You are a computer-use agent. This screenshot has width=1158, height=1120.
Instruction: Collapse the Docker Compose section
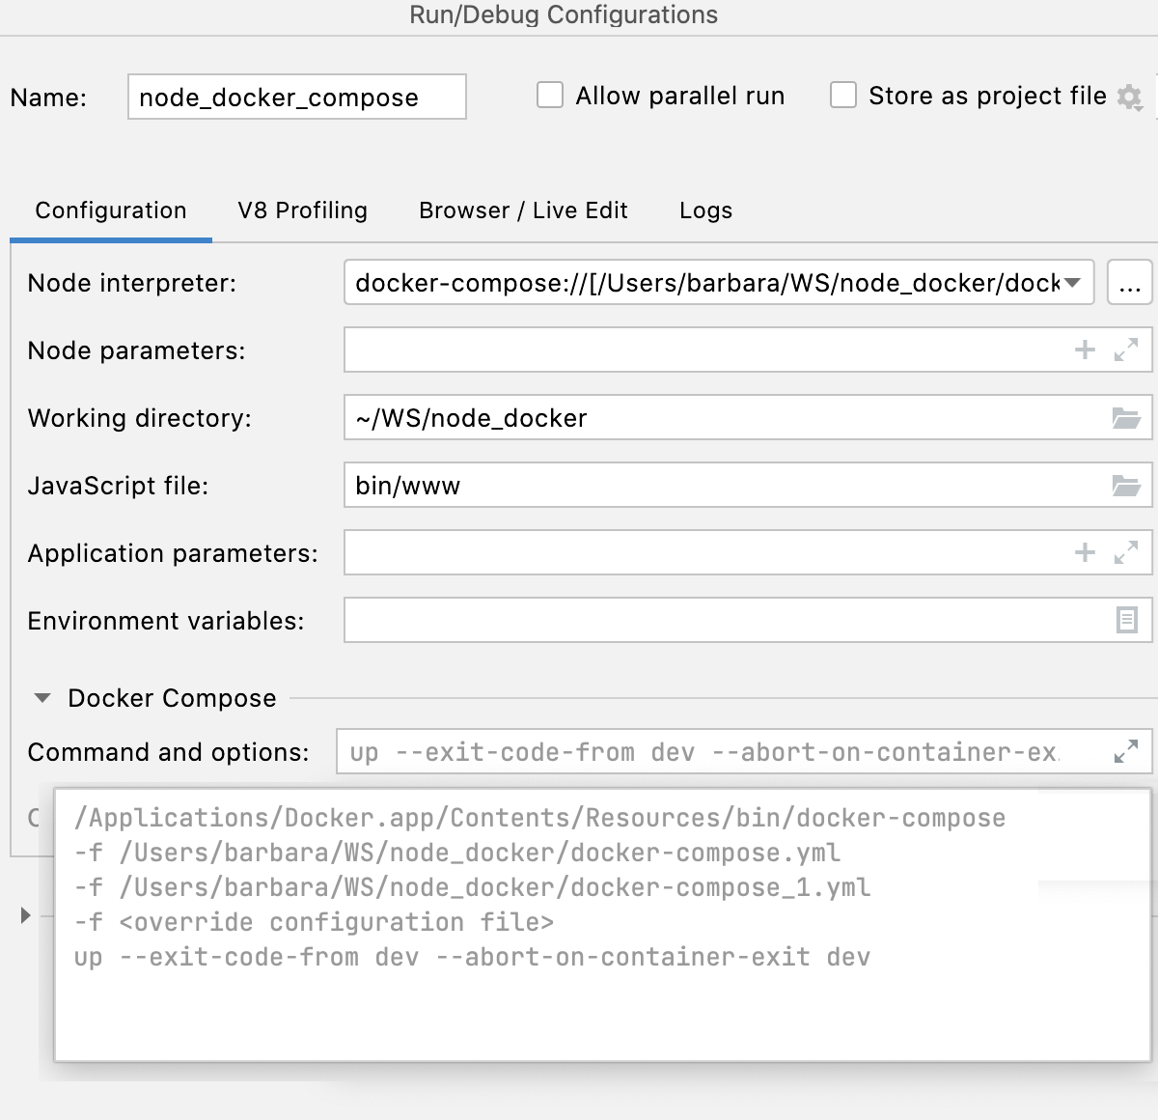click(41, 697)
